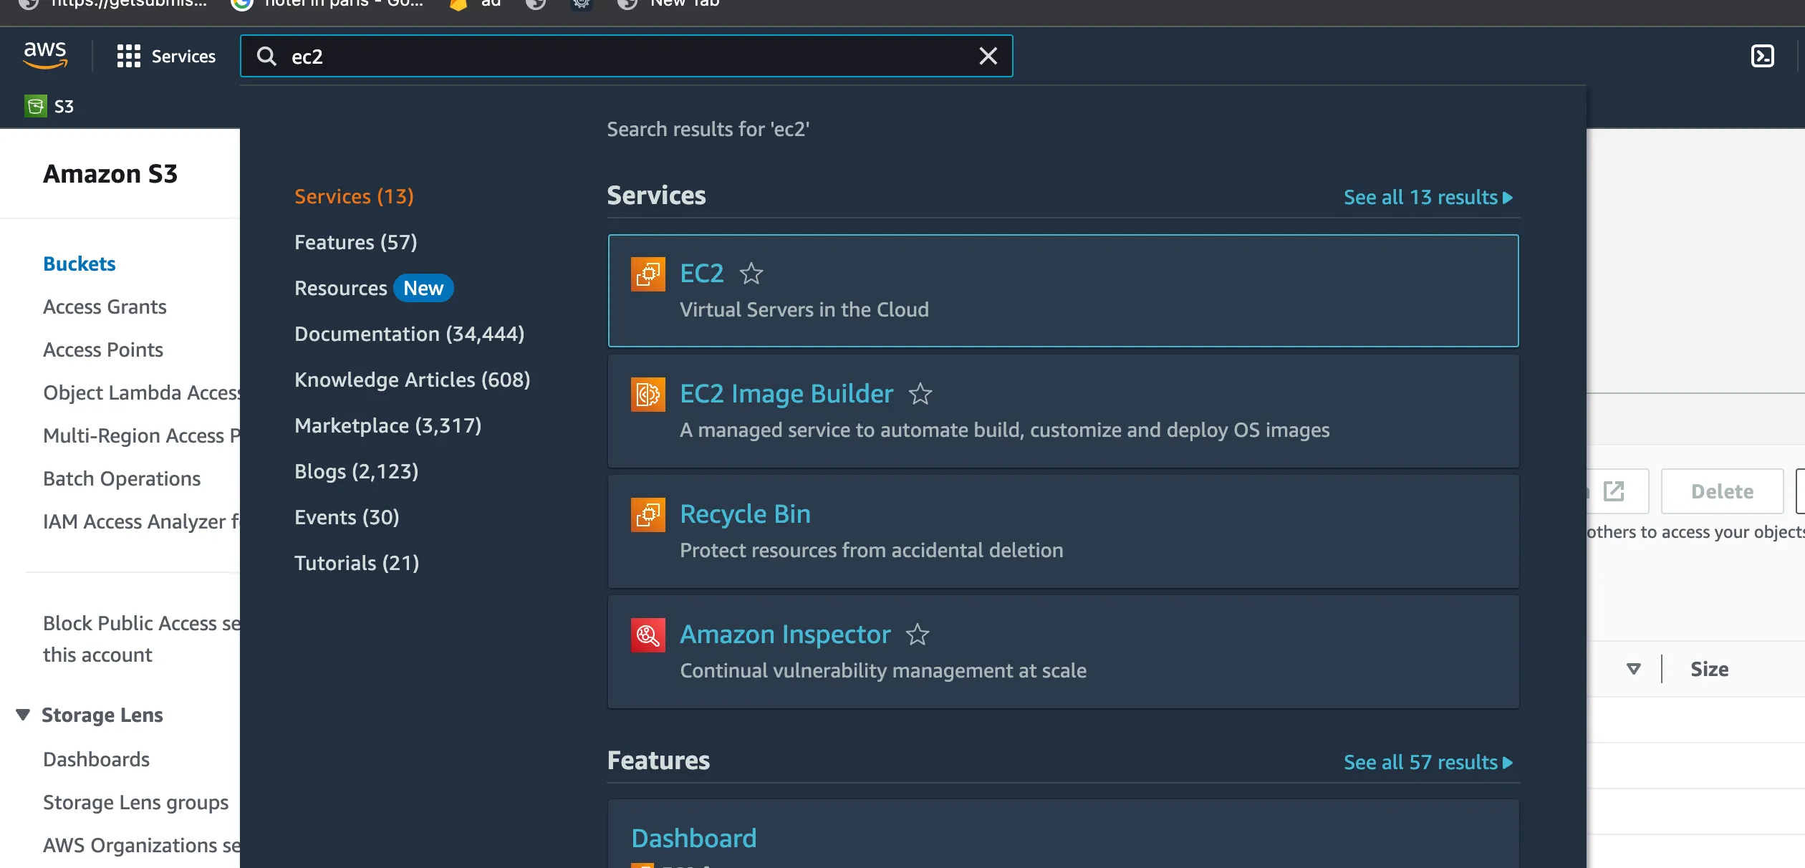This screenshot has height=868, width=1805.
Task: Open the Recycle Bin result link
Action: tap(744, 514)
